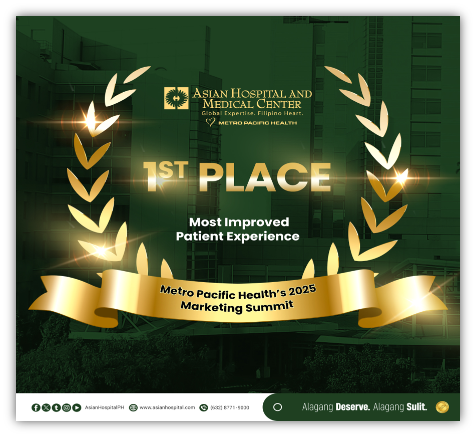Image resolution: width=476 pixels, height=437 pixels.
Task: Click the Facebook icon in footer
Action: point(36,407)
